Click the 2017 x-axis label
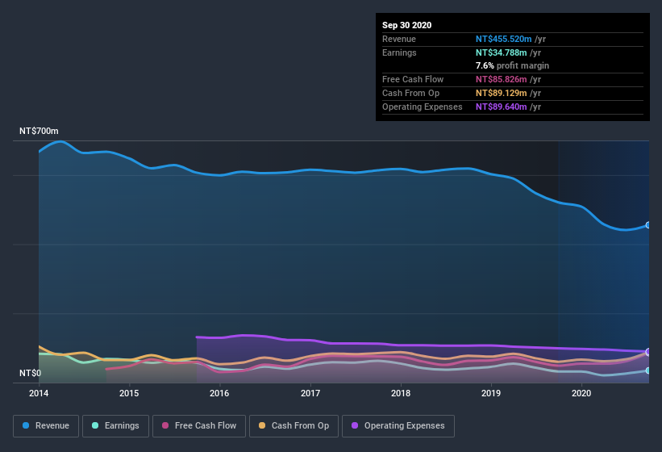The width and height of the screenshot is (662, 452). coord(310,393)
